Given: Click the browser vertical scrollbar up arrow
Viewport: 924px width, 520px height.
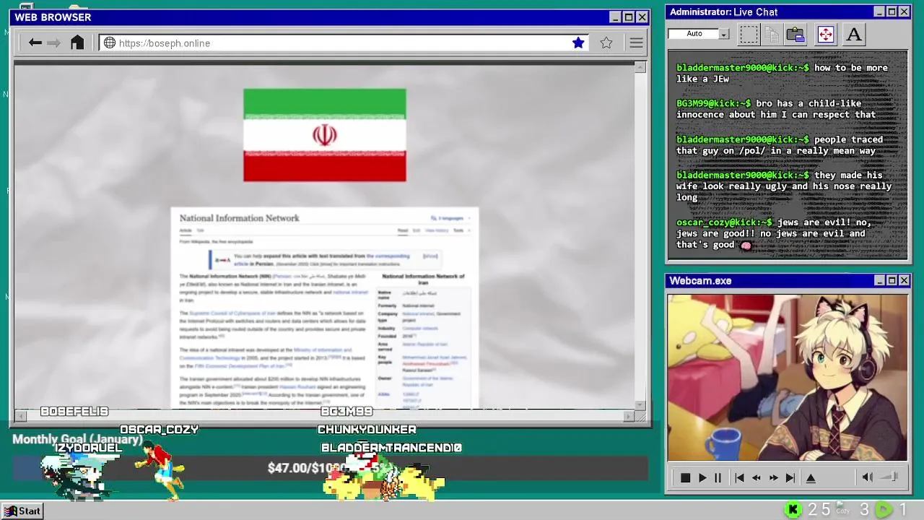Looking at the screenshot, I should click(640, 67).
